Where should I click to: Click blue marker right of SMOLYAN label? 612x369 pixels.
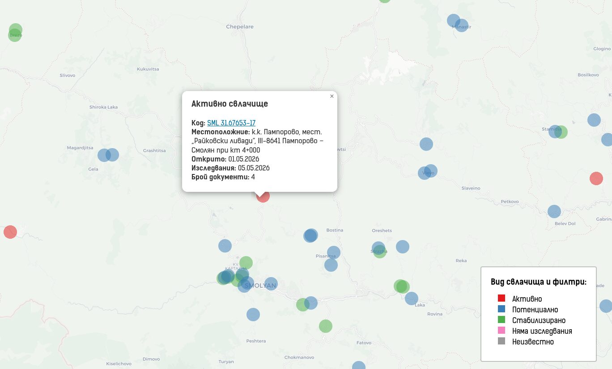(271, 284)
